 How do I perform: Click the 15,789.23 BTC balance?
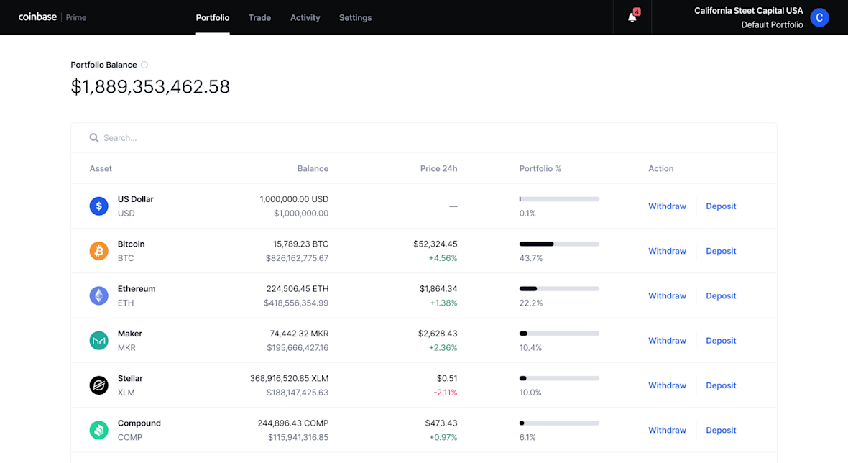coord(300,244)
